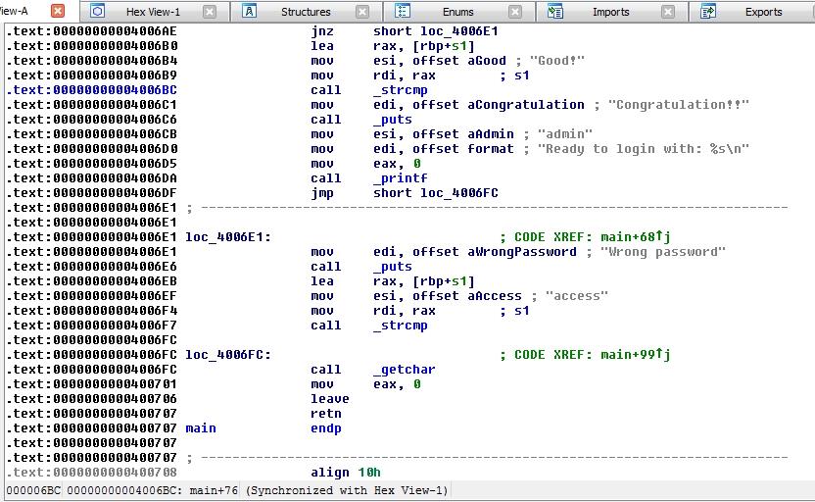Viewport: 815px width, 502px height.
Task: Click loc_4006FC operand in jmp instruction
Action: point(459,193)
